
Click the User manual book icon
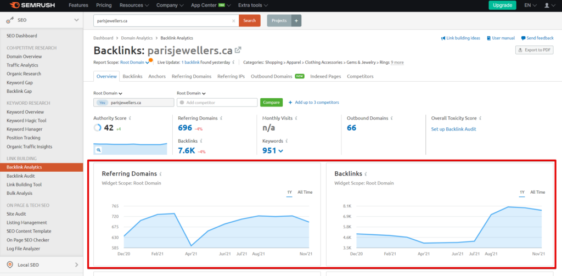[488, 38]
